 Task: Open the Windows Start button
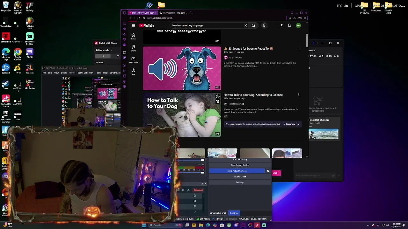click(144, 225)
